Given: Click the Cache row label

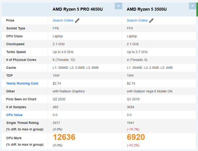Looking at the screenshot, I should pos(11,68).
